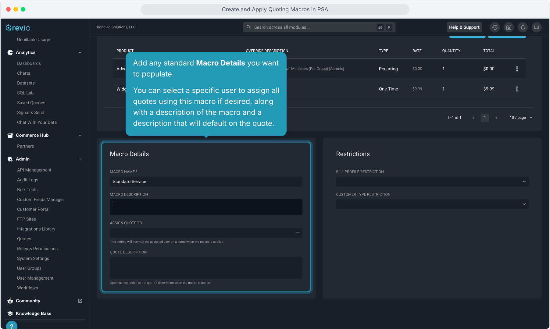Click into the Macro Name field
Viewport: 550px width, 329px height.
coord(206,182)
